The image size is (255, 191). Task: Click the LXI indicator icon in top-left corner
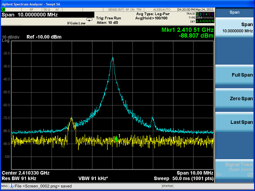(3, 10)
